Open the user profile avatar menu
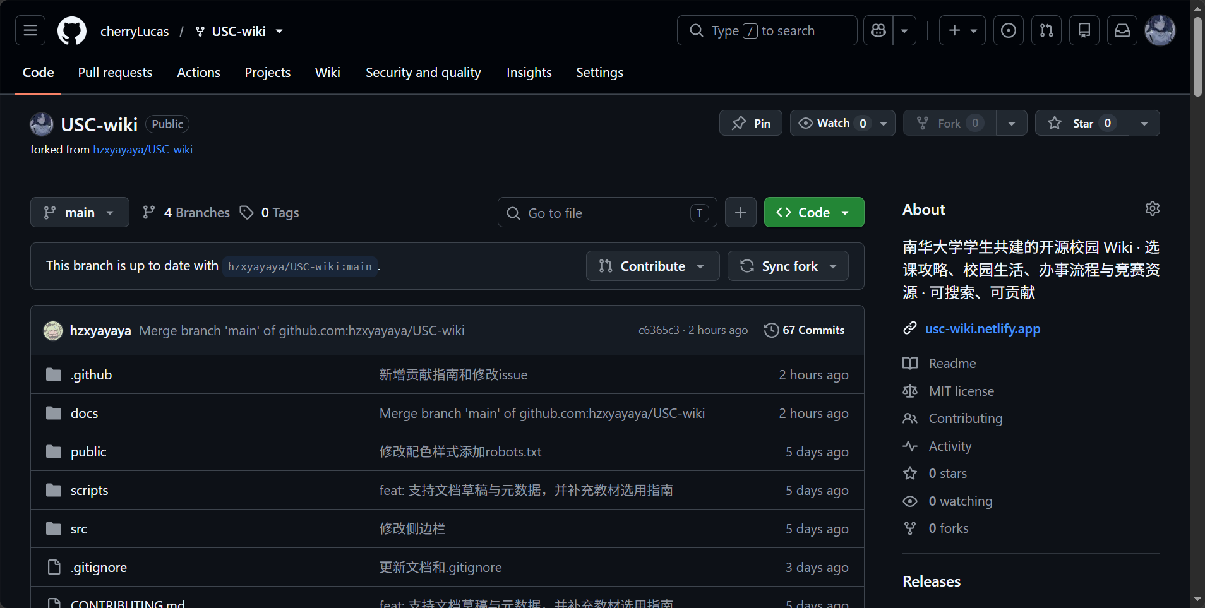The width and height of the screenshot is (1205, 608). click(1160, 30)
